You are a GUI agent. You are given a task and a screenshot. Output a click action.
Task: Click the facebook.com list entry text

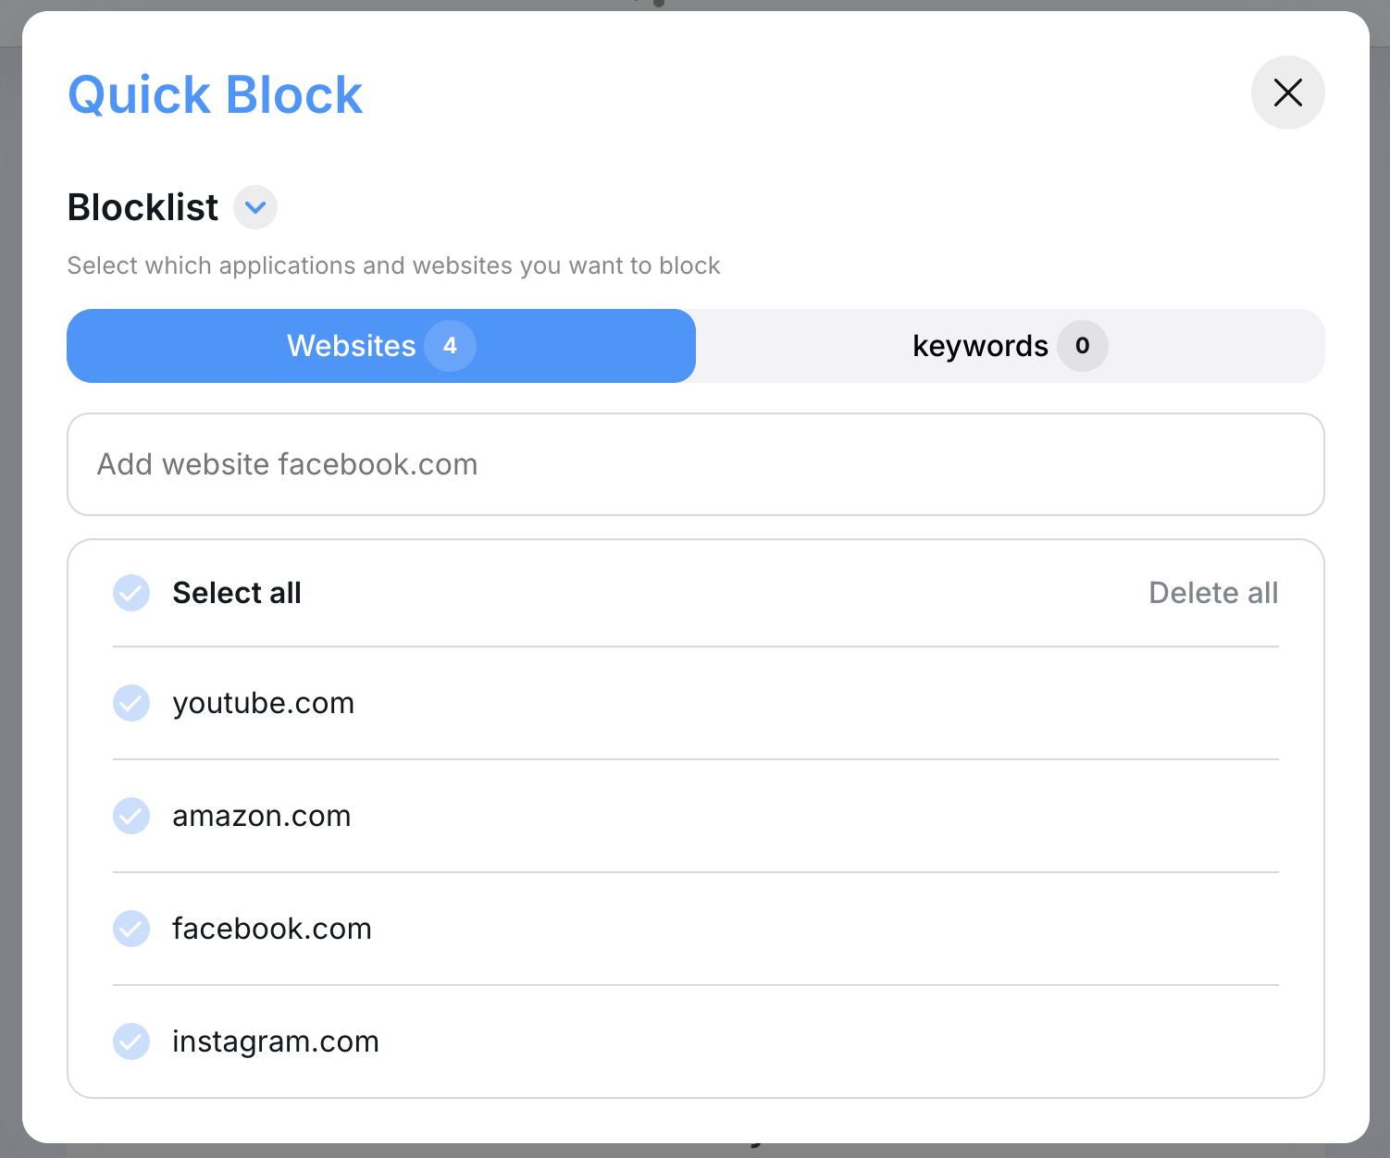(271, 929)
